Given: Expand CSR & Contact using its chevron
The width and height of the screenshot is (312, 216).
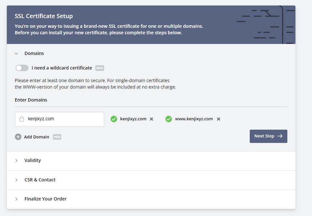Looking at the screenshot, I should coord(17,180).
